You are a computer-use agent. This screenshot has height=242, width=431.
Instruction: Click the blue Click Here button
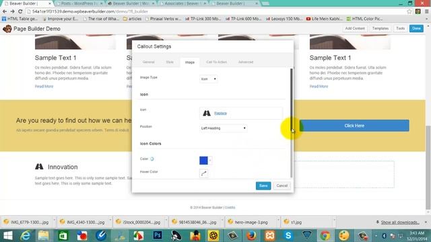coord(354,126)
